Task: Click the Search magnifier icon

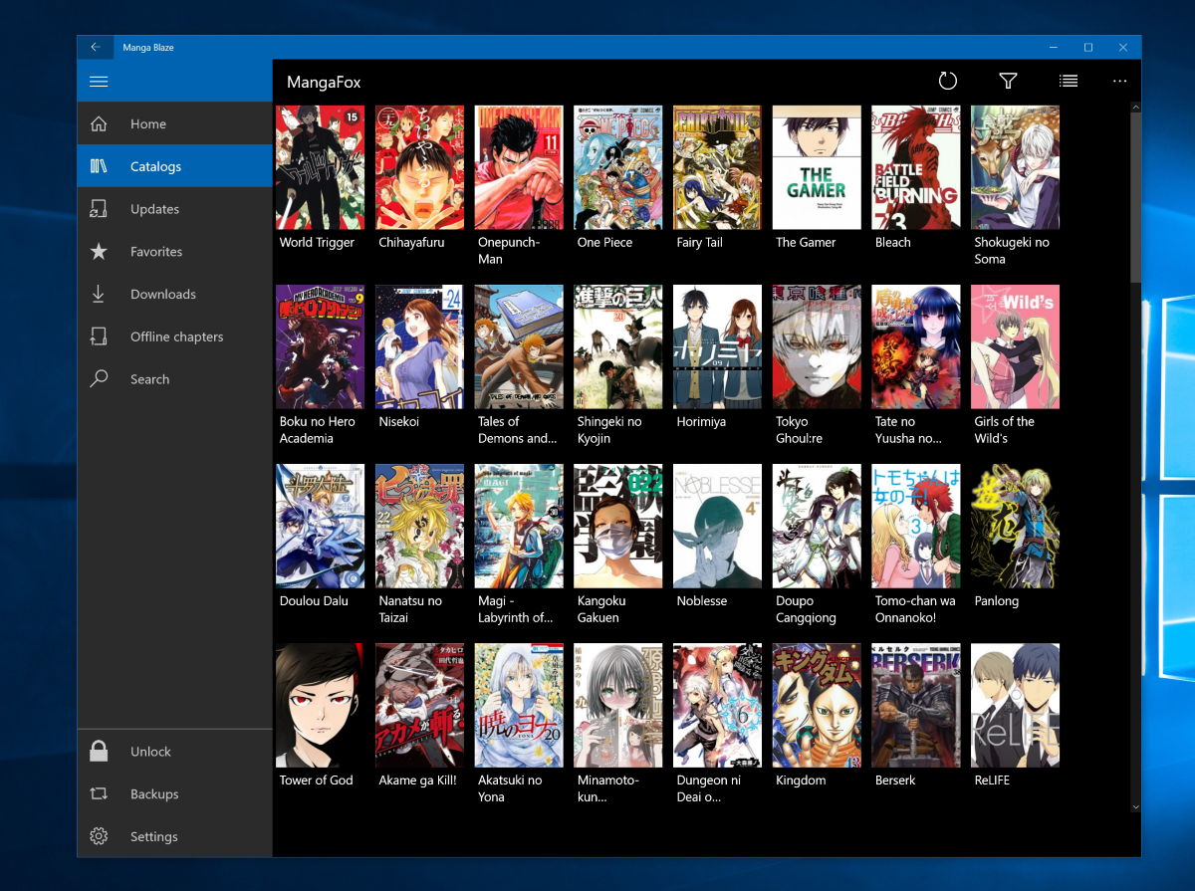Action: click(99, 379)
